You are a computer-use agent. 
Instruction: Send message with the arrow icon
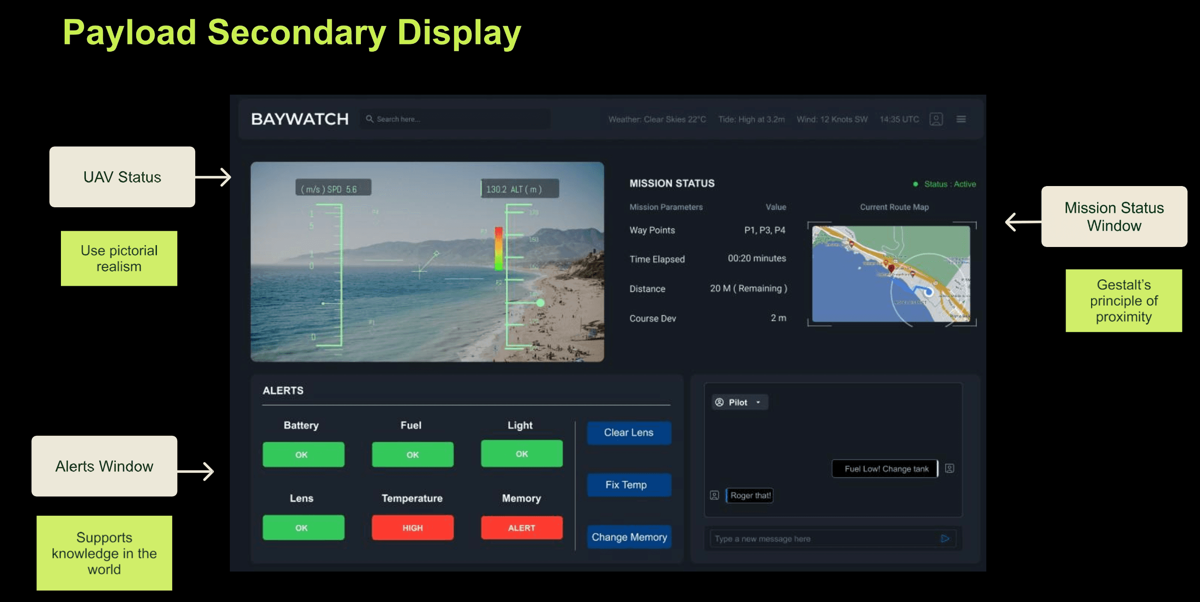tap(945, 539)
